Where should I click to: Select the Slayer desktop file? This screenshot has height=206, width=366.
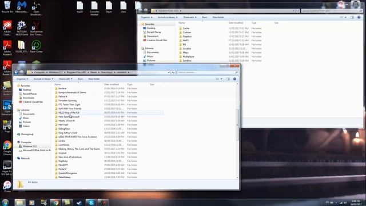[109, 7]
